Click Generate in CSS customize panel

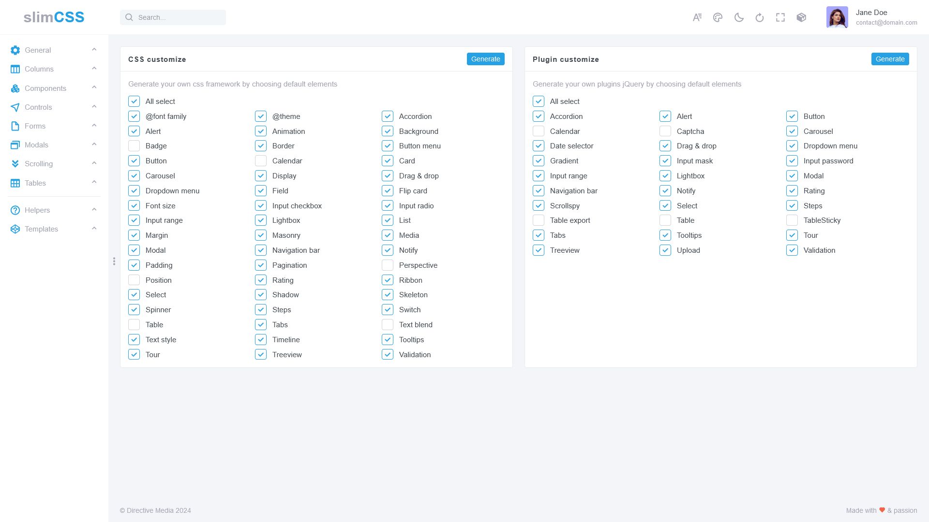click(x=485, y=59)
